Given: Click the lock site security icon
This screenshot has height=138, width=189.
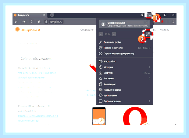Looking at the screenshot, I should coord(46,22).
